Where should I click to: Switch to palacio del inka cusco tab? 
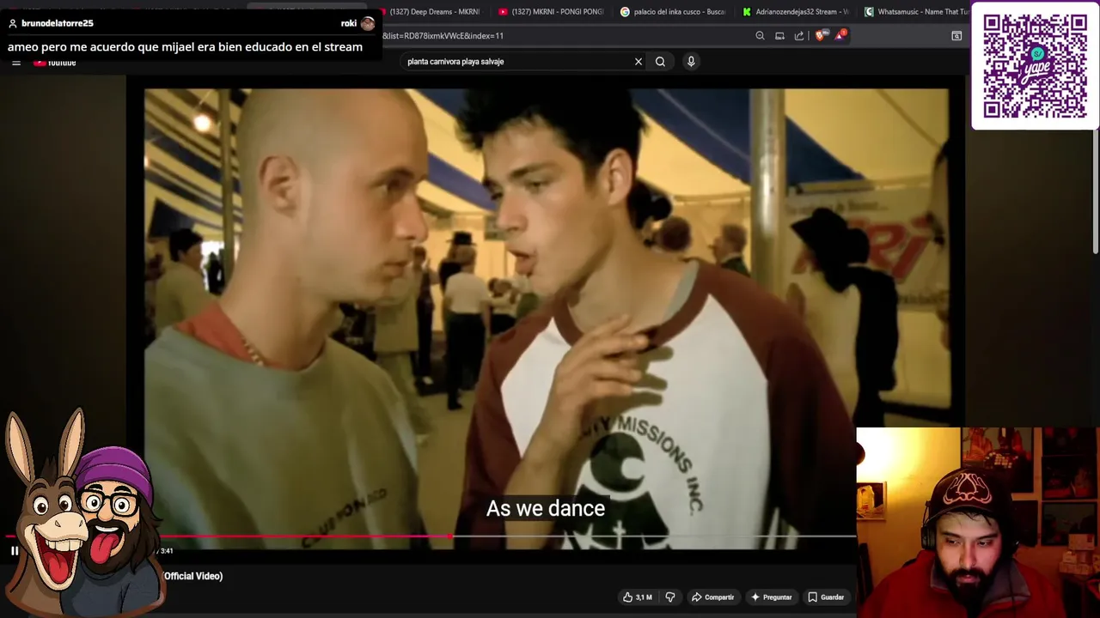[x=673, y=12]
